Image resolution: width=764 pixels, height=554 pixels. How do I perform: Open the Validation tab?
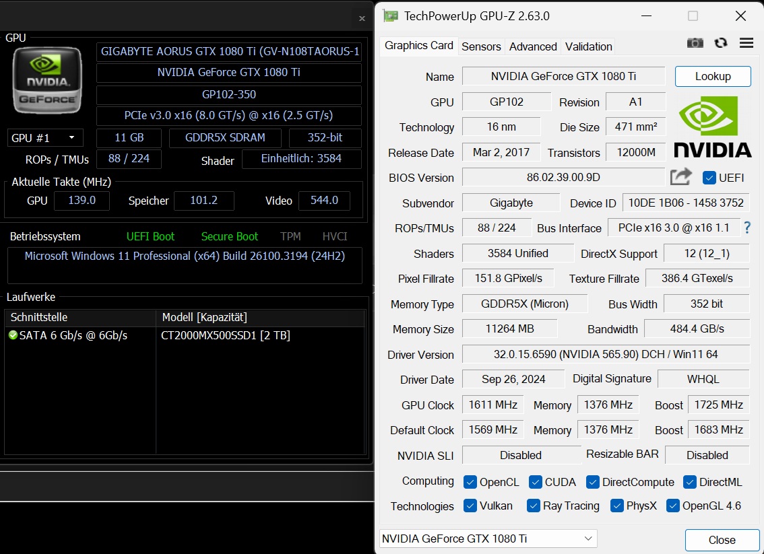tap(588, 46)
